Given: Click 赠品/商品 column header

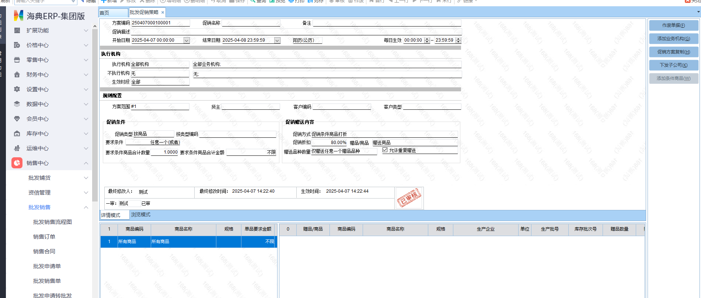Looking at the screenshot, I should (313, 229).
